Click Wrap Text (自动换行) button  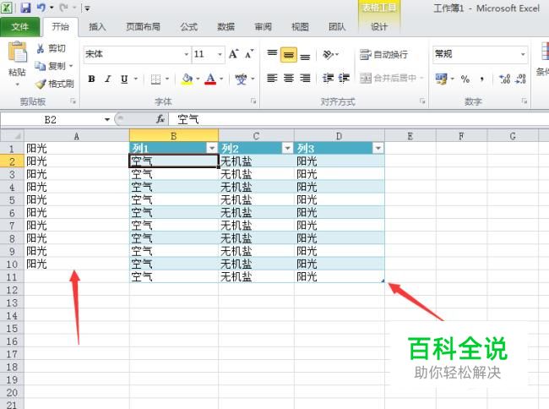tap(384, 55)
